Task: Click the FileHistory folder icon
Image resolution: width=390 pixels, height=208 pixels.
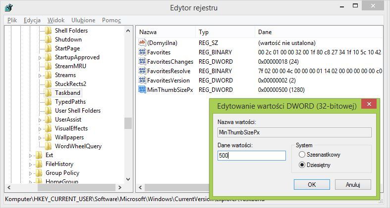Action: coord(39,164)
